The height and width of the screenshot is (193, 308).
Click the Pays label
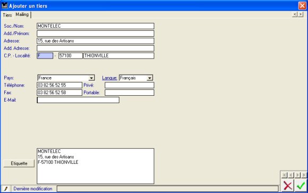point(9,78)
